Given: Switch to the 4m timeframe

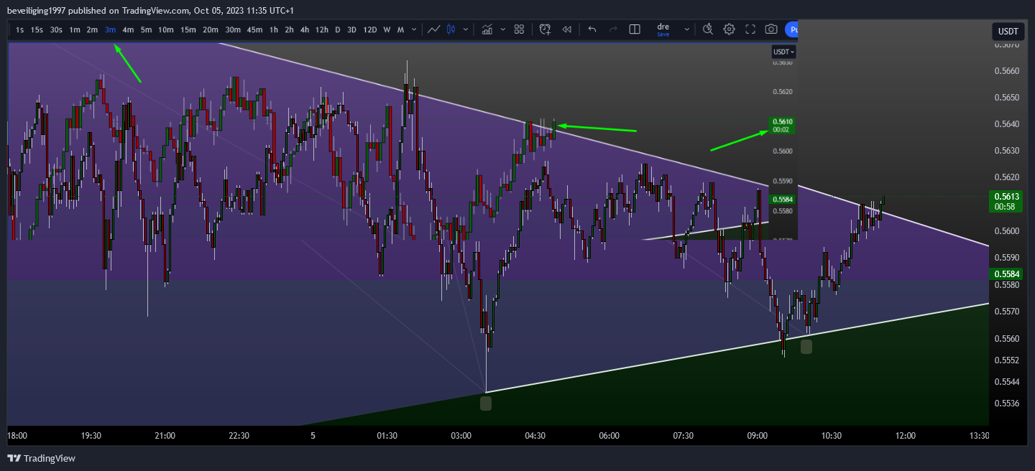Looking at the screenshot, I should pos(128,29).
